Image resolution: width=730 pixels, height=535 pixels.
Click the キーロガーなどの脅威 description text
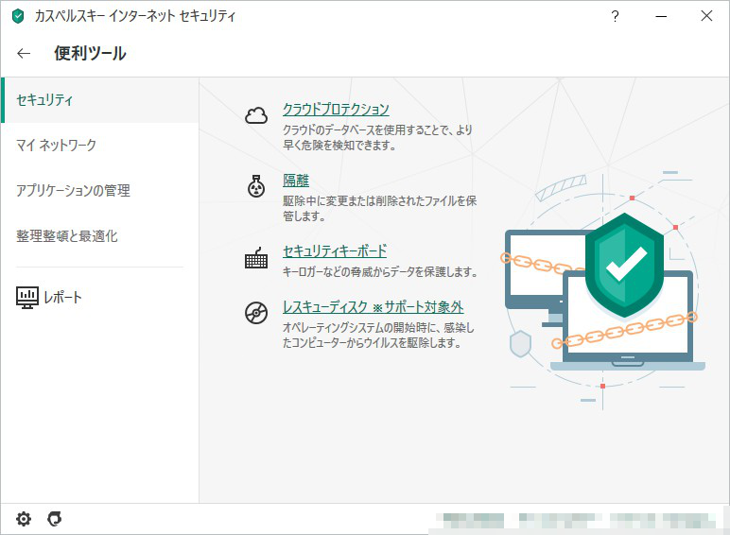(380, 271)
